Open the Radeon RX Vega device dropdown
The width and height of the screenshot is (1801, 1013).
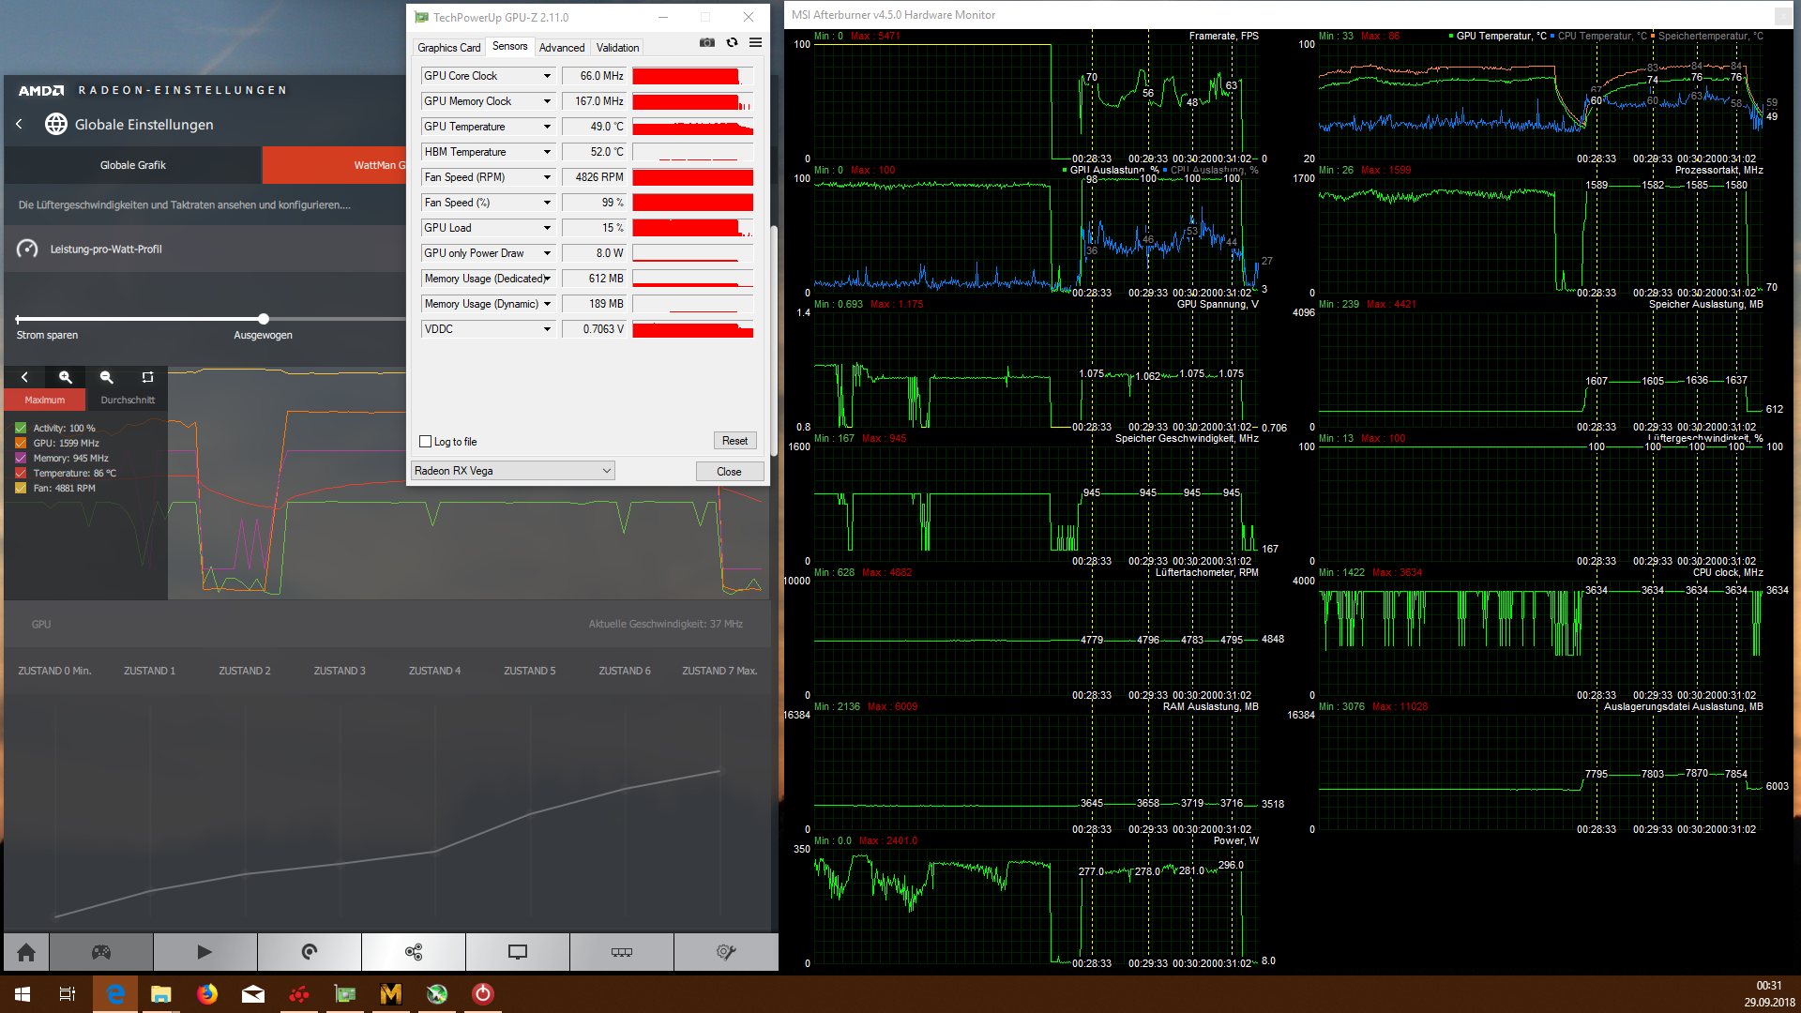(x=513, y=471)
